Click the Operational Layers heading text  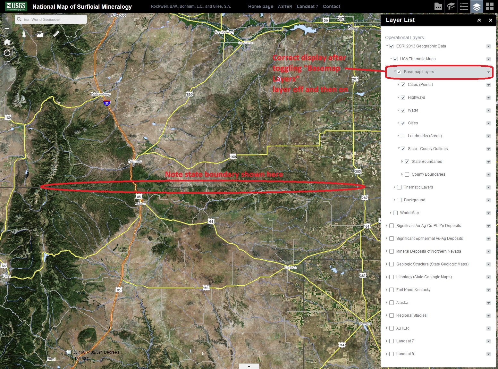404,38
